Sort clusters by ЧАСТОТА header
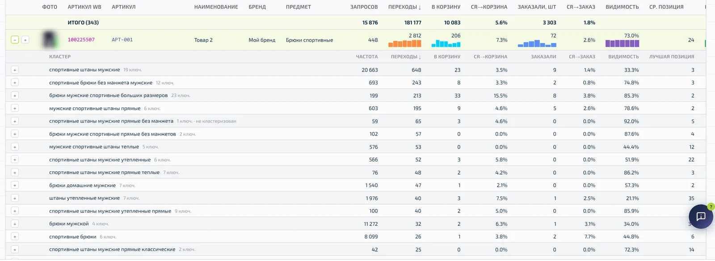This screenshot has height=261, width=715. pos(366,57)
